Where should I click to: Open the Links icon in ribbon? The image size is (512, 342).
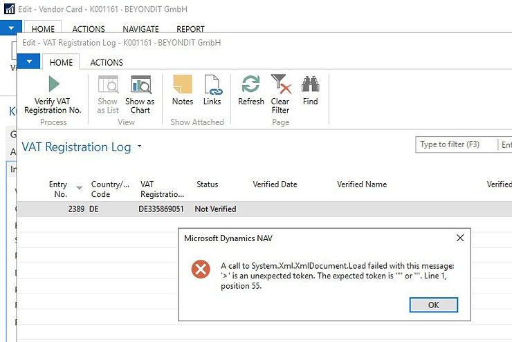pyautogui.click(x=212, y=85)
